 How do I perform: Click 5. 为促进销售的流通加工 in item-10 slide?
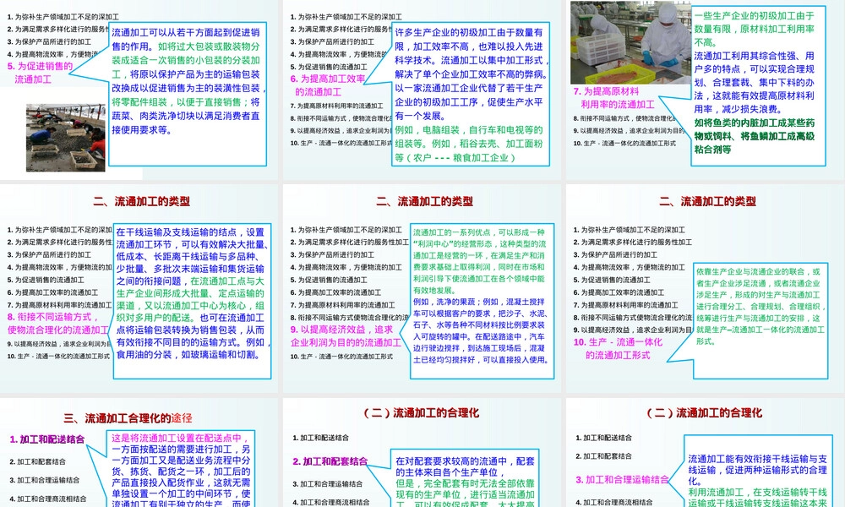tap(612, 280)
